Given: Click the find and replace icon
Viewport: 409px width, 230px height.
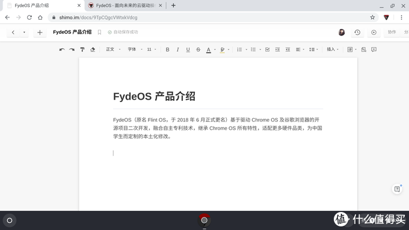Looking at the screenshot, I should tap(364, 49).
